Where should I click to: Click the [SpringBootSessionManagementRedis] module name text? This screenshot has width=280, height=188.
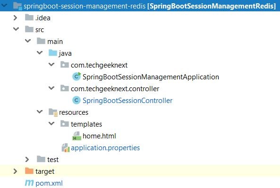click(x=212, y=6)
